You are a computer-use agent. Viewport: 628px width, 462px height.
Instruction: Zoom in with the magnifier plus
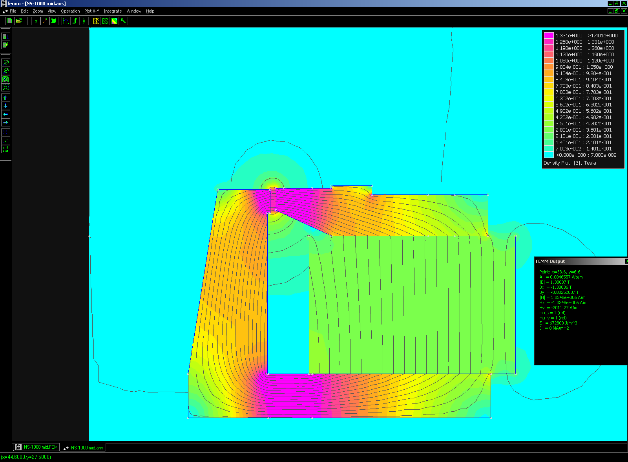click(x=5, y=62)
